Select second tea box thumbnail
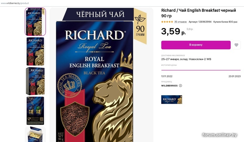 pos(35,51)
